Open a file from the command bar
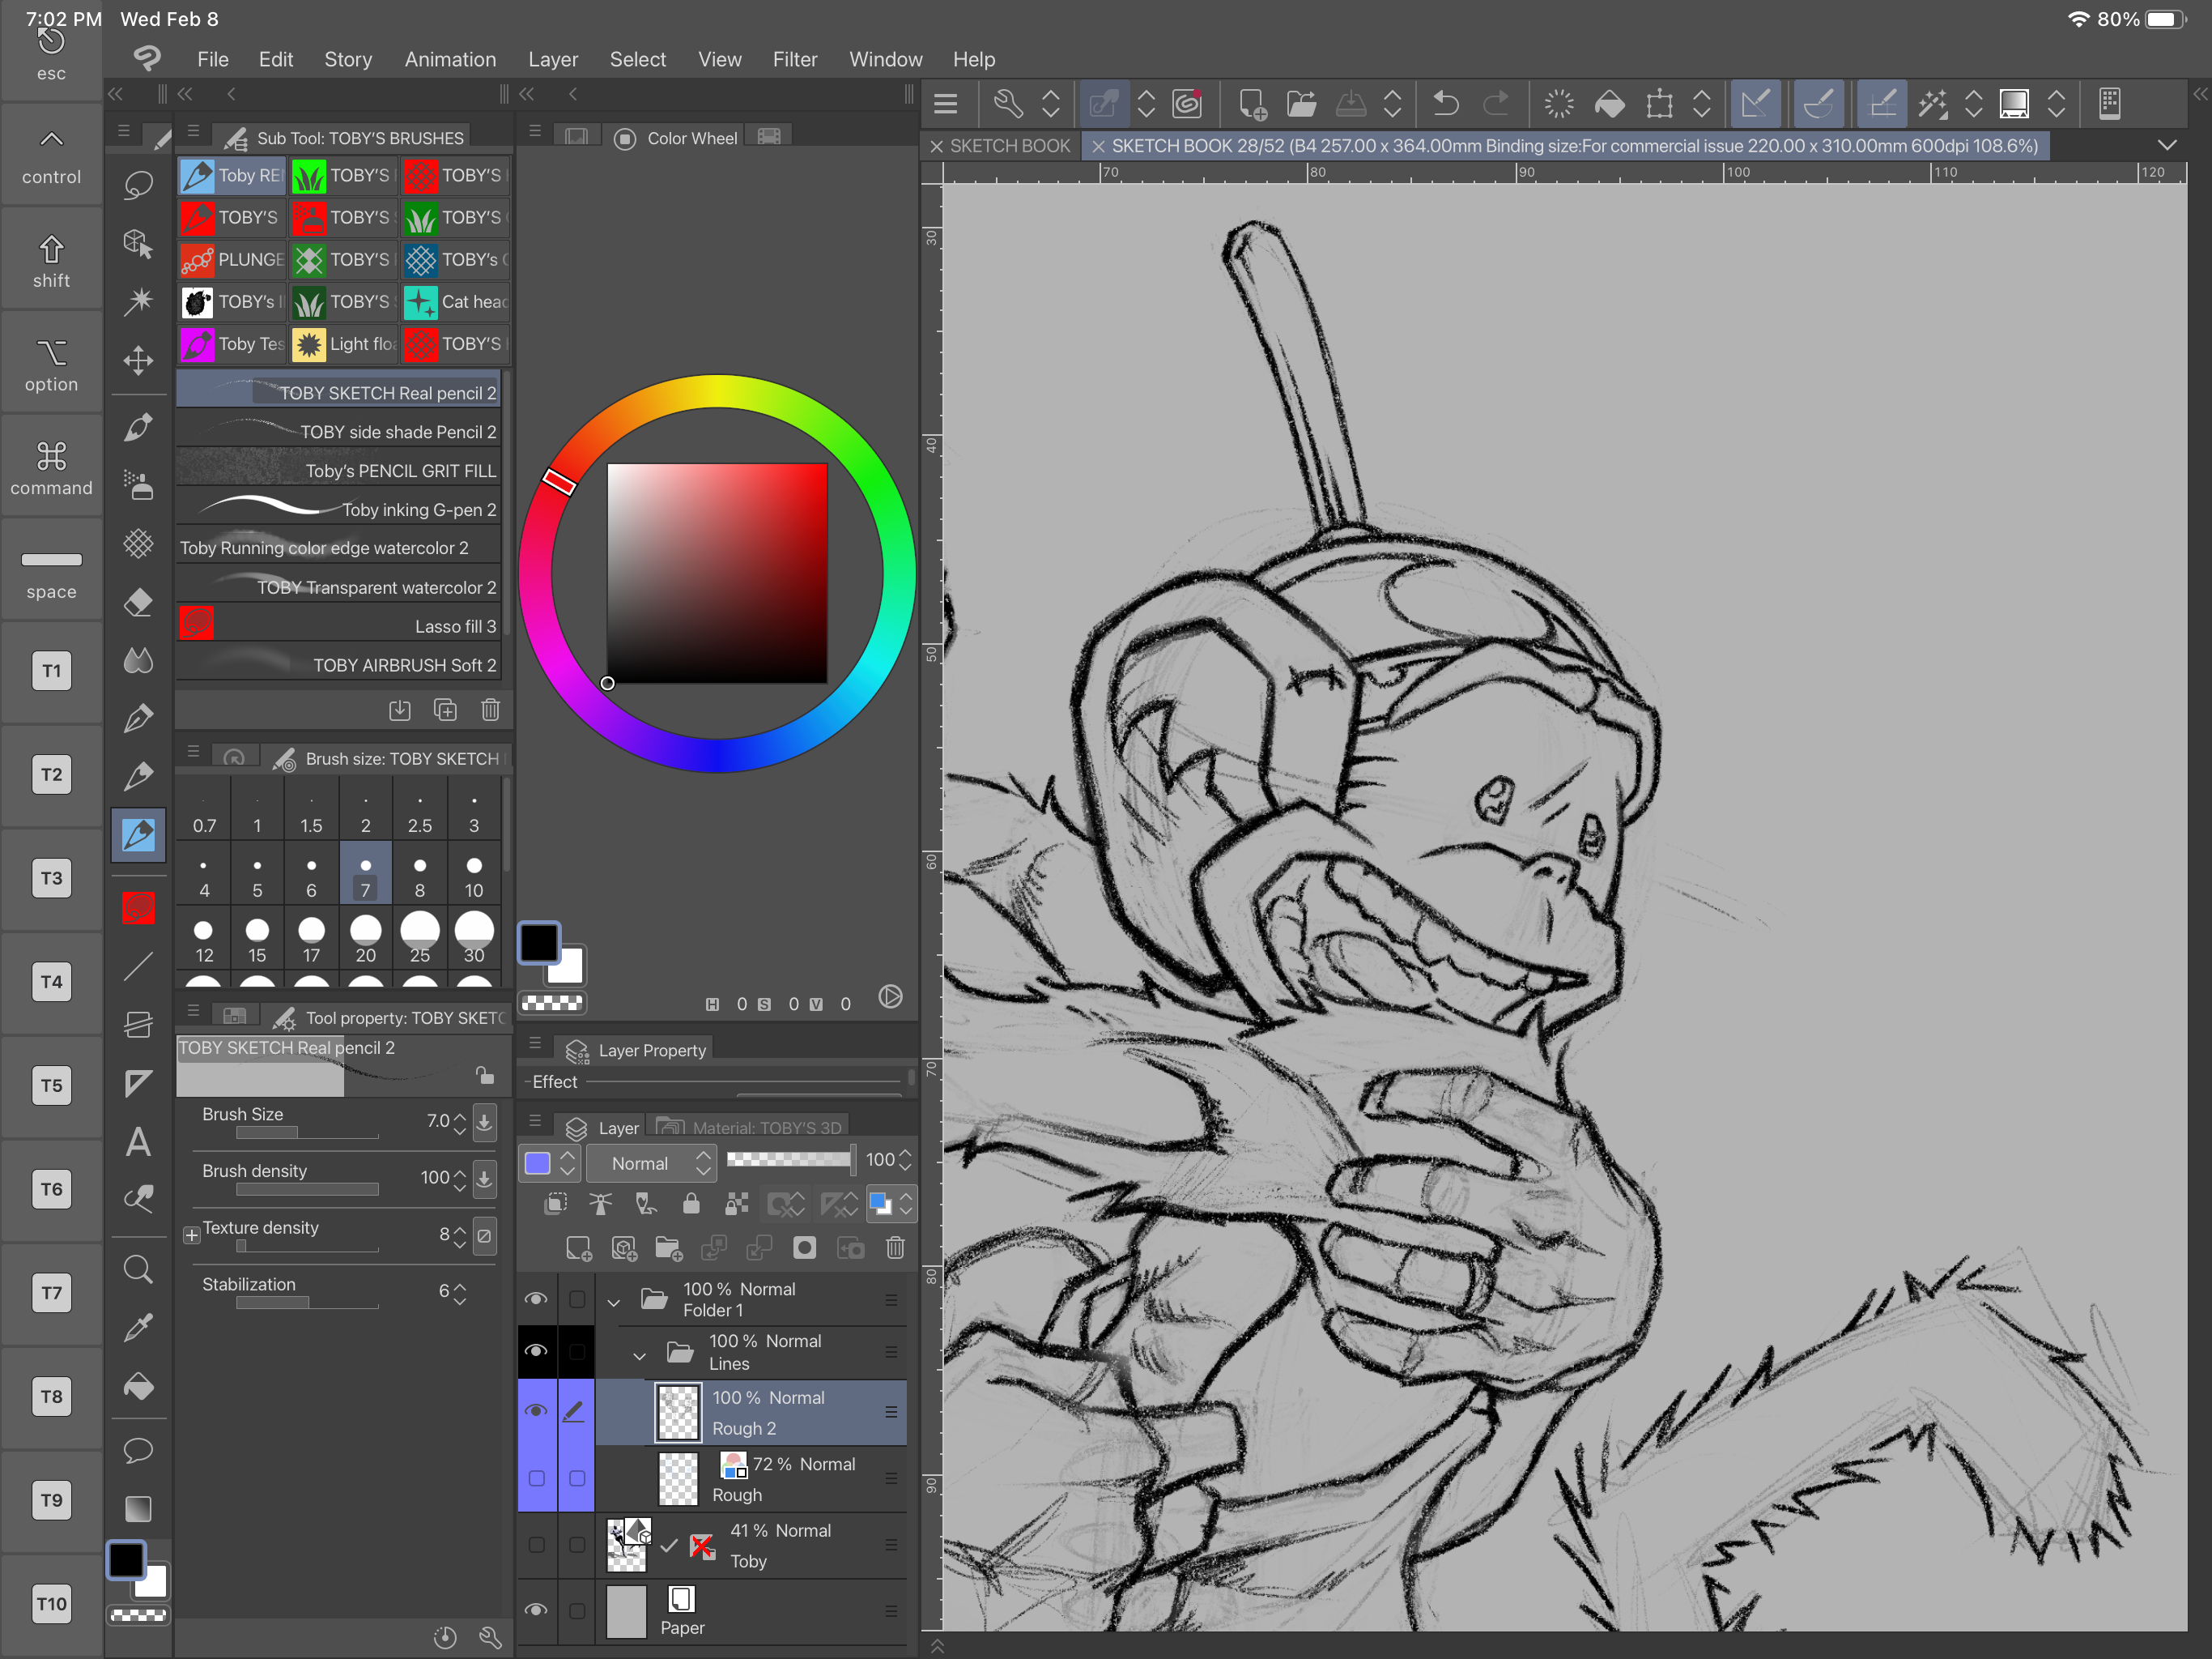 click(1300, 103)
